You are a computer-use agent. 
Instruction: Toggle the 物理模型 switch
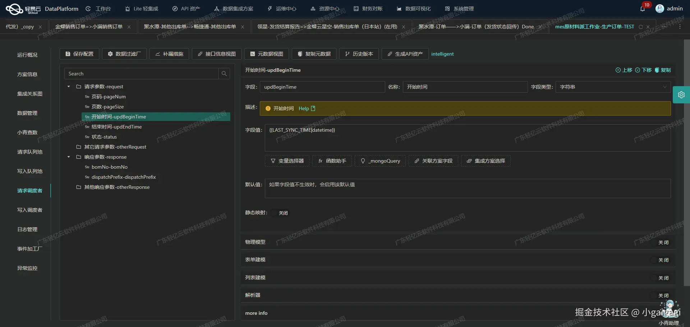tap(661, 242)
